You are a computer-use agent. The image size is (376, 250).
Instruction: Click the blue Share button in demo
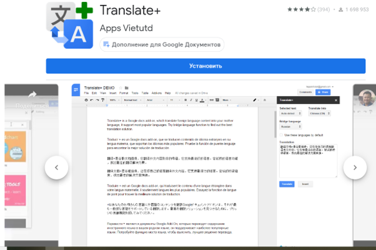pos(323,92)
